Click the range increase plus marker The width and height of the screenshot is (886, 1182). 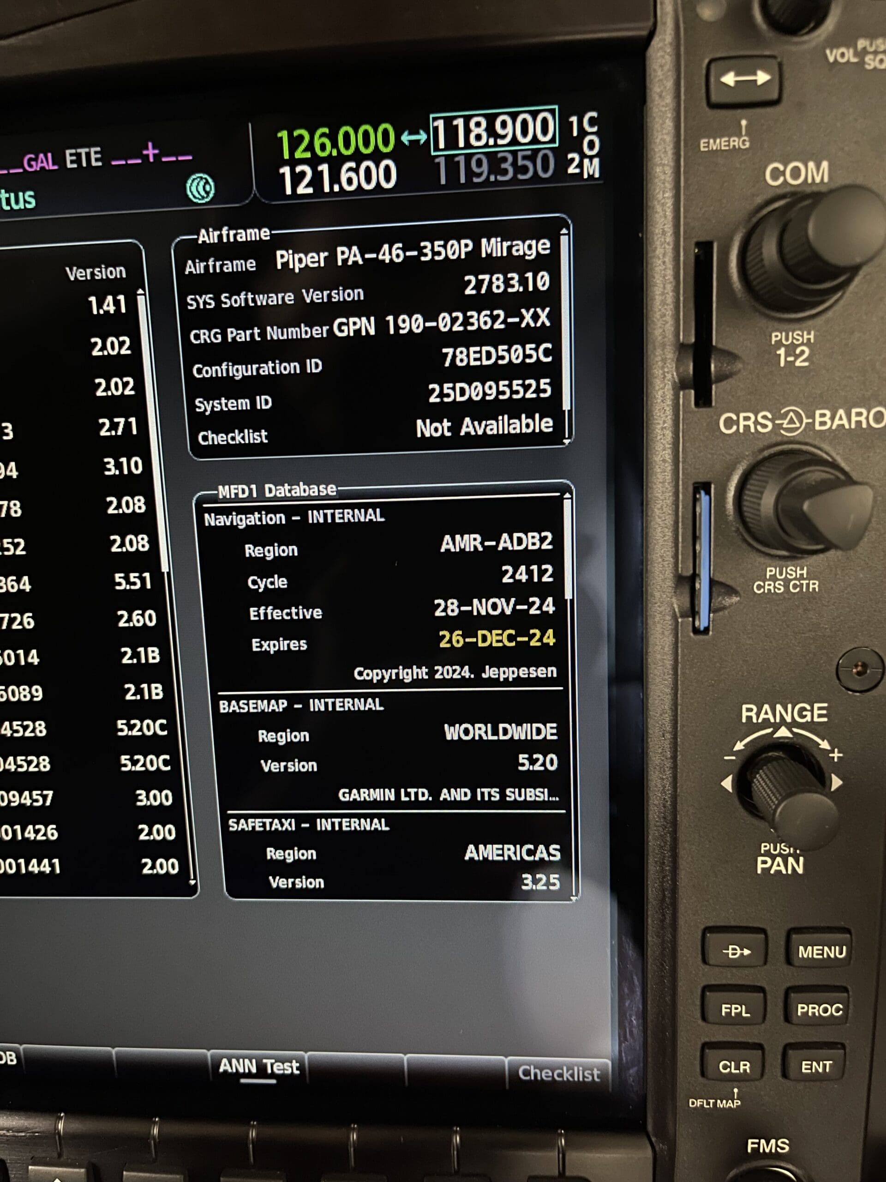pyautogui.click(x=836, y=755)
